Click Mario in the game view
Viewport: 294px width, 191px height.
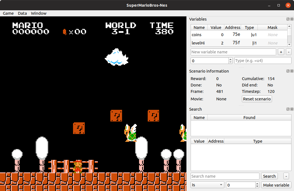[78, 166]
